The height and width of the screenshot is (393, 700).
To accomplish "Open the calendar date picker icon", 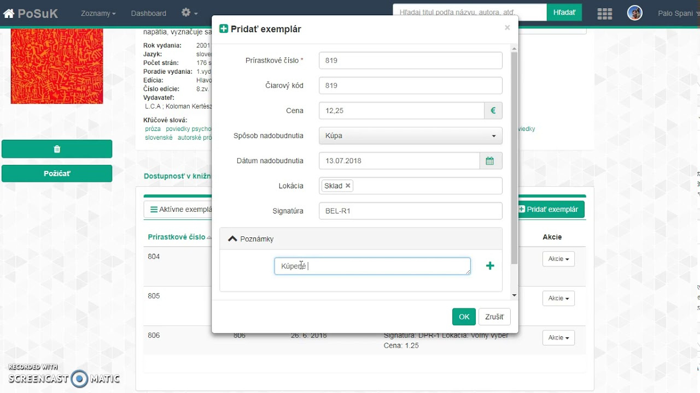I will coord(490,161).
